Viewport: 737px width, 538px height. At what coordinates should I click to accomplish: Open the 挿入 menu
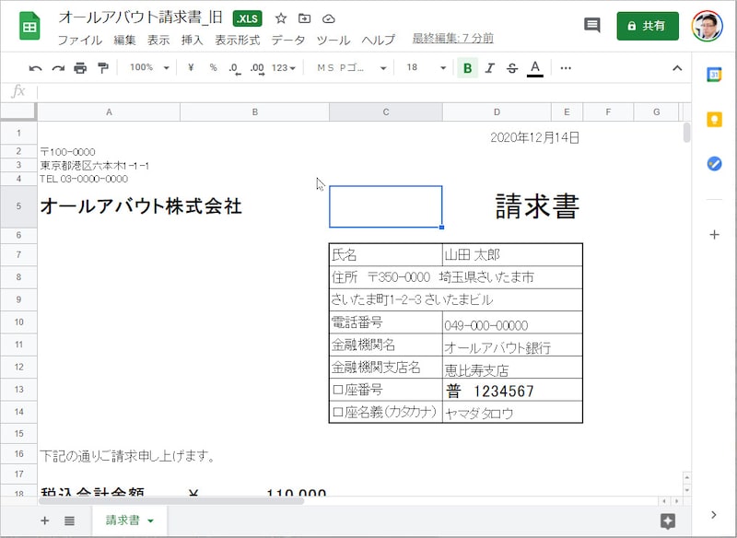193,40
